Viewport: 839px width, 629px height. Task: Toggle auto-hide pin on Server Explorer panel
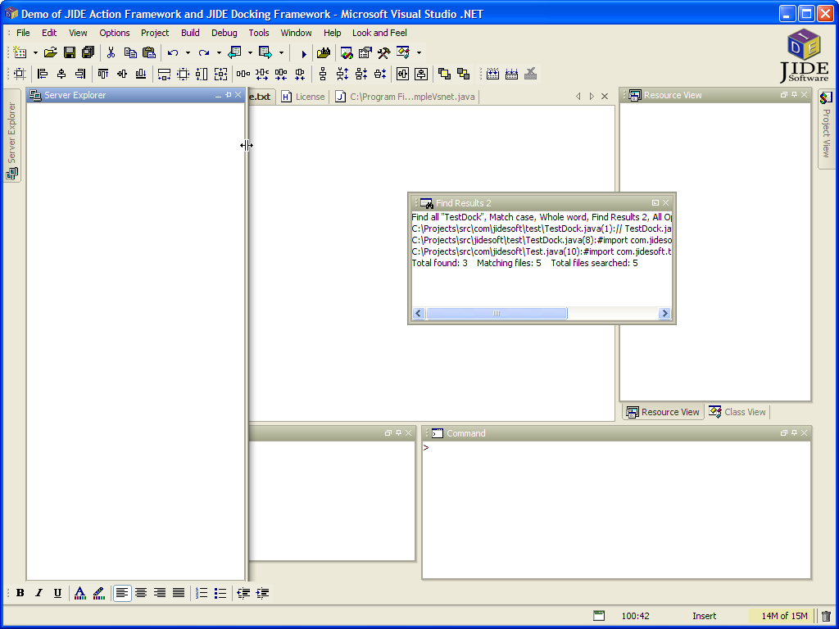point(229,95)
